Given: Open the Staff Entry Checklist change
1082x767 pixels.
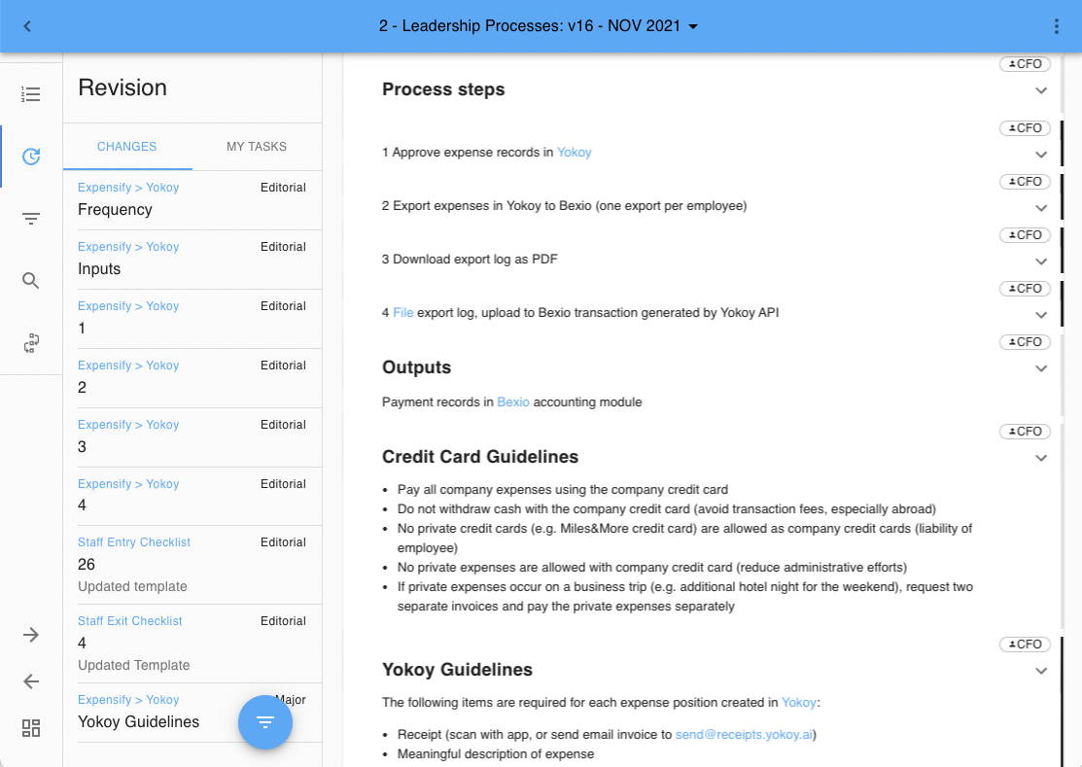Looking at the screenshot, I should (x=192, y=564).
